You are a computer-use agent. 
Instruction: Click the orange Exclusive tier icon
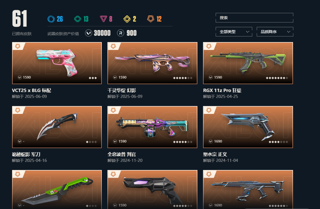pos(151,19)
